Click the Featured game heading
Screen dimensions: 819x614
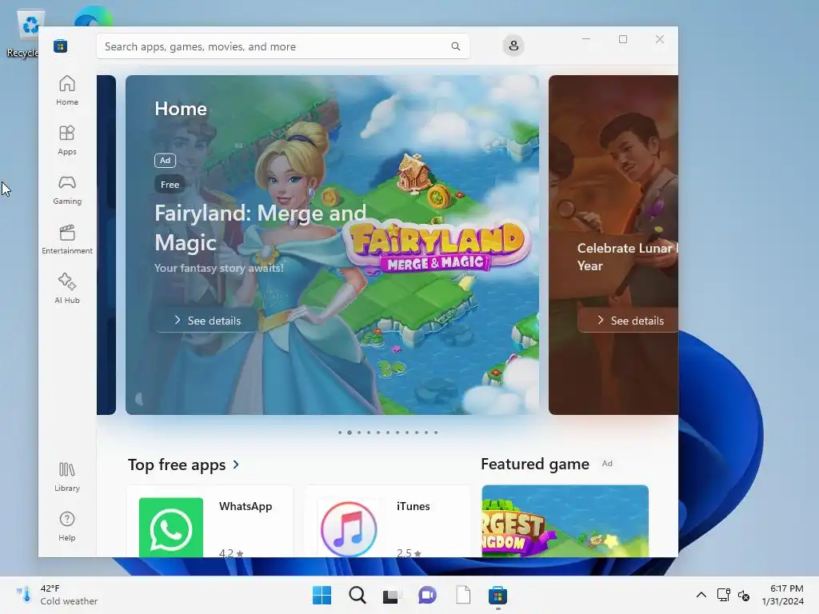click(x=535, y=464)
